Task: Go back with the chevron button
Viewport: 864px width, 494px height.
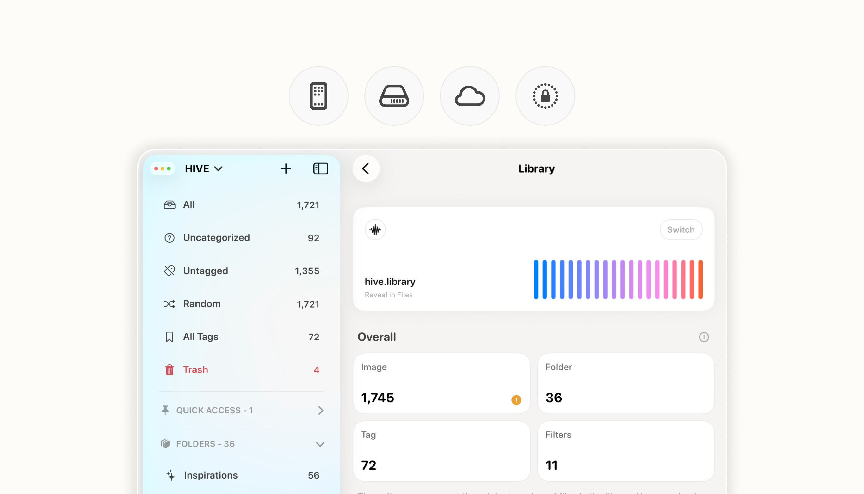Action: pos(366,169)
